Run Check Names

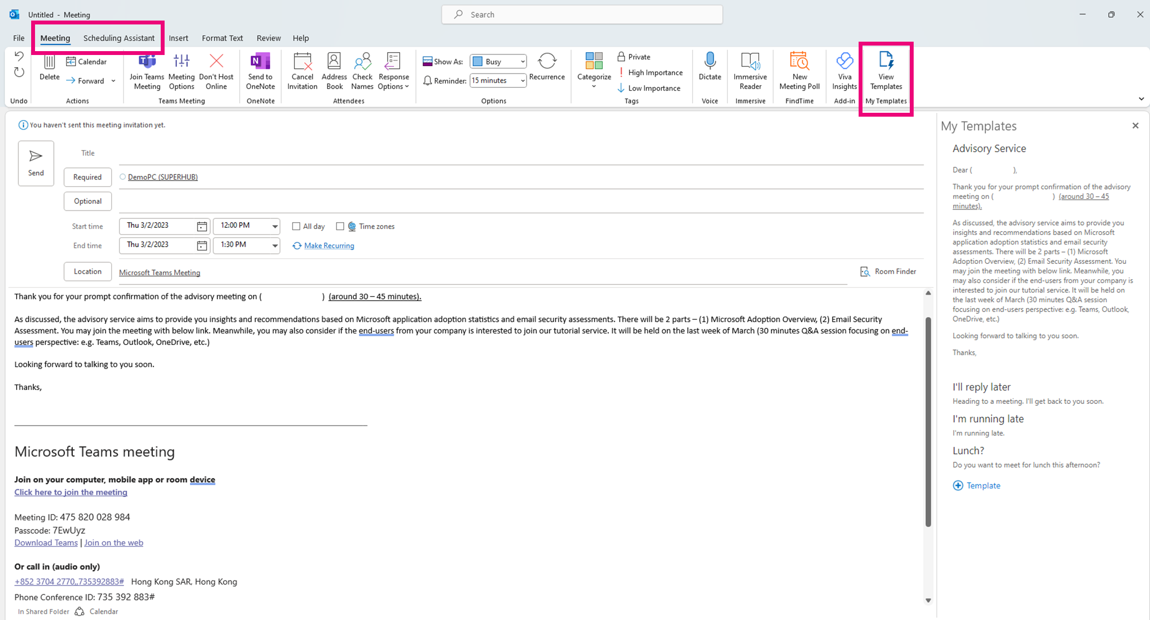[362, 72]
